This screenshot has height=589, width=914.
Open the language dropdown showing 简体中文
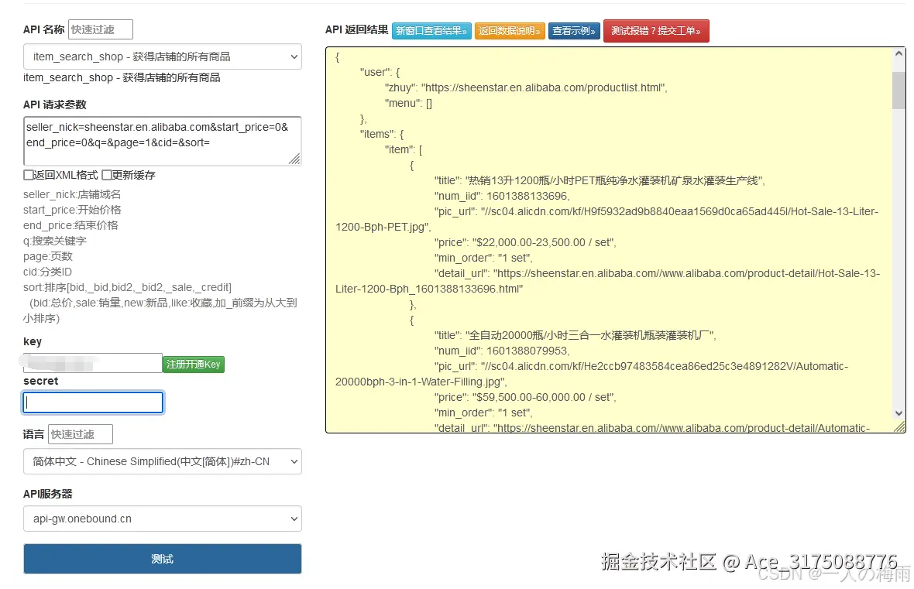tap(163, 461)
